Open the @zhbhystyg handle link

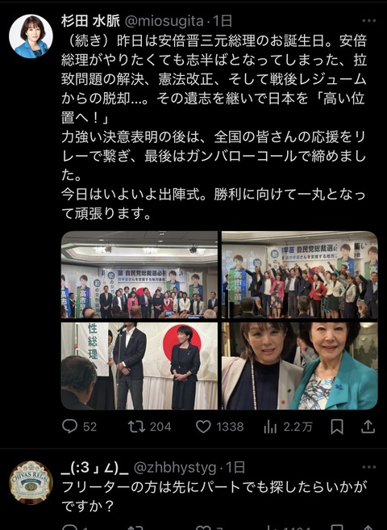point(175,468)
